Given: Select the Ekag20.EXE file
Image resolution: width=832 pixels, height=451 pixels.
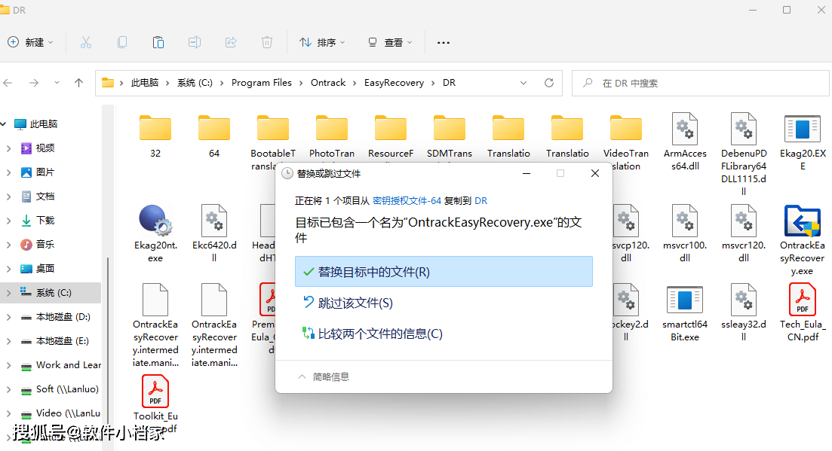Looking at the screenshot, I should (803, 142).
